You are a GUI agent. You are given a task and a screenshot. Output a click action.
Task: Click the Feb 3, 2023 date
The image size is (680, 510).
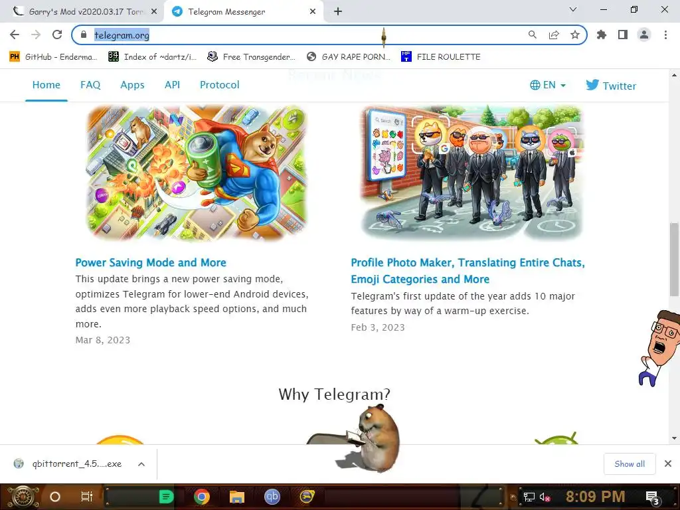(378, 327)
